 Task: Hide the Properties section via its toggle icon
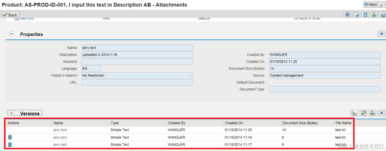11,34
